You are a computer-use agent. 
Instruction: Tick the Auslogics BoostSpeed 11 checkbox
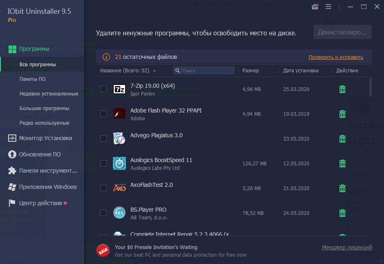tap(103, 163)
